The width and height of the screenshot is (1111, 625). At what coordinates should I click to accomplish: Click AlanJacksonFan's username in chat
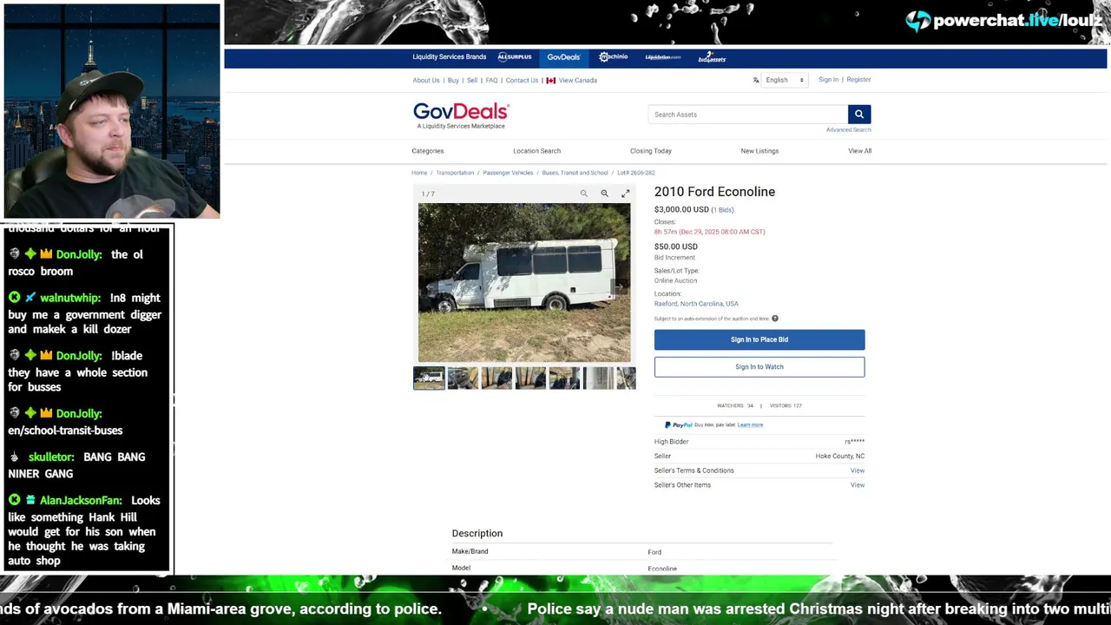[81, 500]
